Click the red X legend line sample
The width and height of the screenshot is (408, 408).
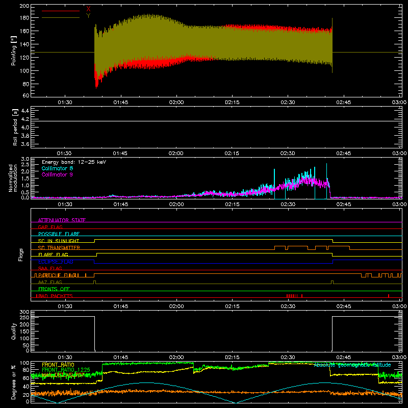pos(61,11)
